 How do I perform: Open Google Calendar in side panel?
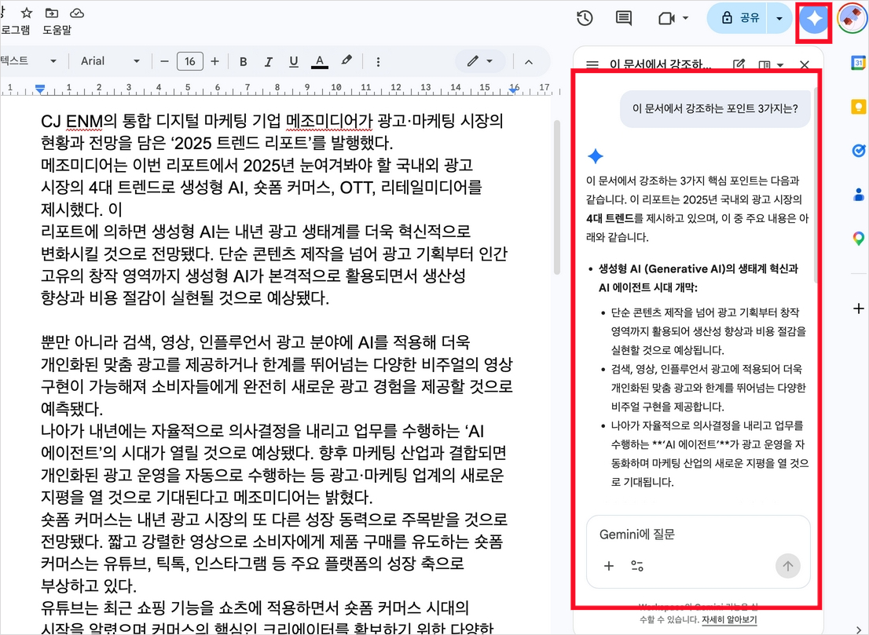tap(858, 64)
